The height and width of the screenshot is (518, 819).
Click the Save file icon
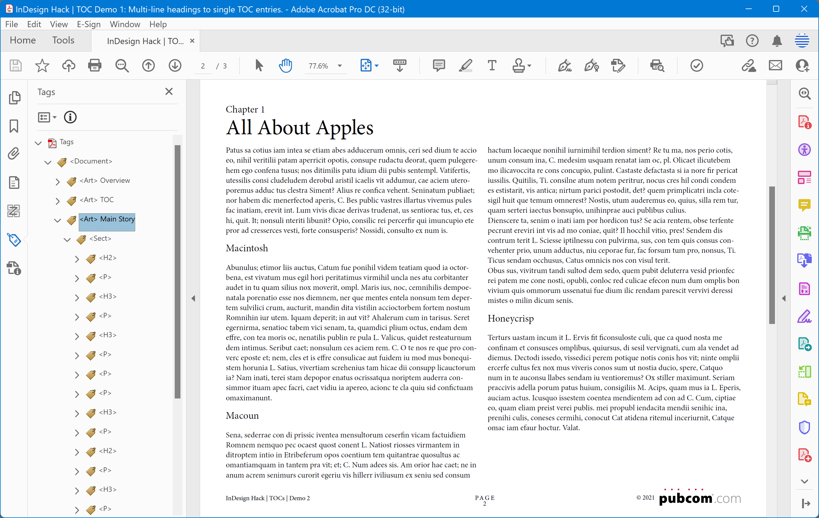(15, 66)
